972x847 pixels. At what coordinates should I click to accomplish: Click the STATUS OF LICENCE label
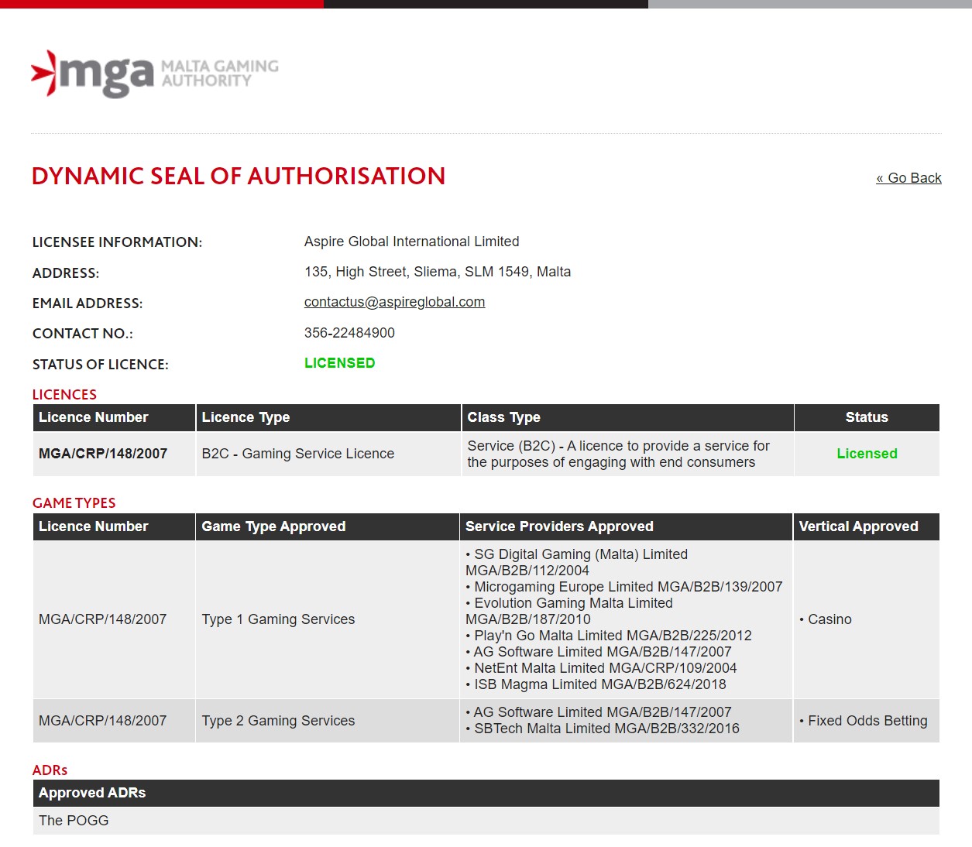[100, 365]
